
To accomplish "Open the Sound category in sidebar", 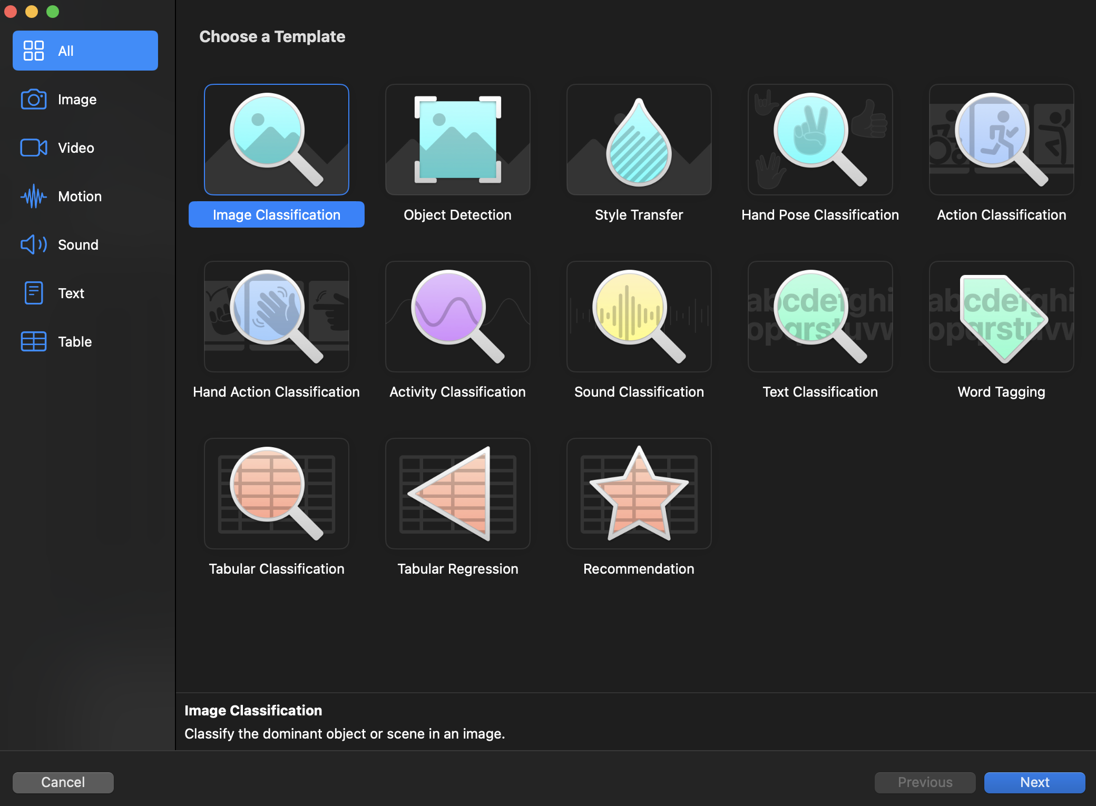I will point(78,245).
